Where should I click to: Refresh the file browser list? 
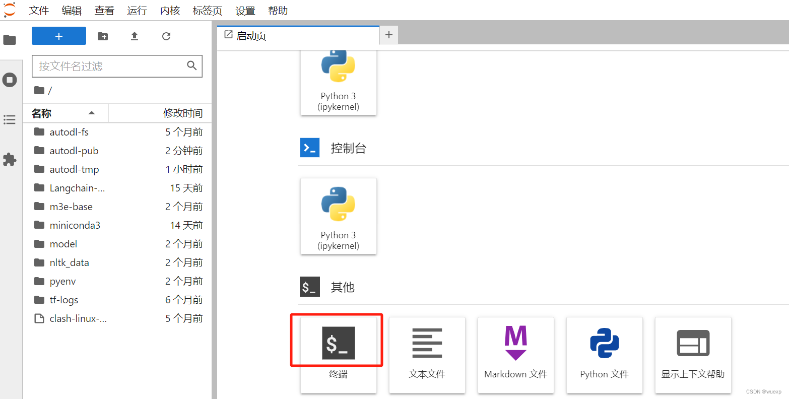pyautogui.click(x=166, y=36)
